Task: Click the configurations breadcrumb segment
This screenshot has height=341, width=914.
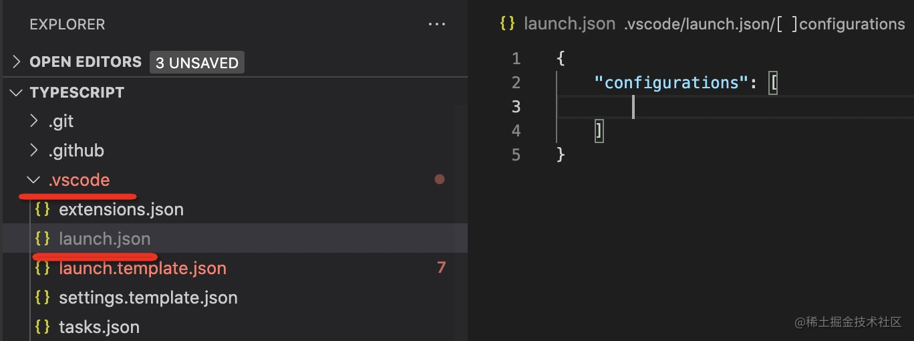Action: tap(851, 24)
